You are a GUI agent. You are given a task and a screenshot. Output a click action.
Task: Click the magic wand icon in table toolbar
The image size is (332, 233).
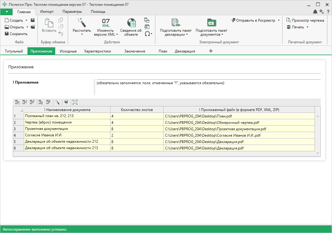[x=57, y=102]
